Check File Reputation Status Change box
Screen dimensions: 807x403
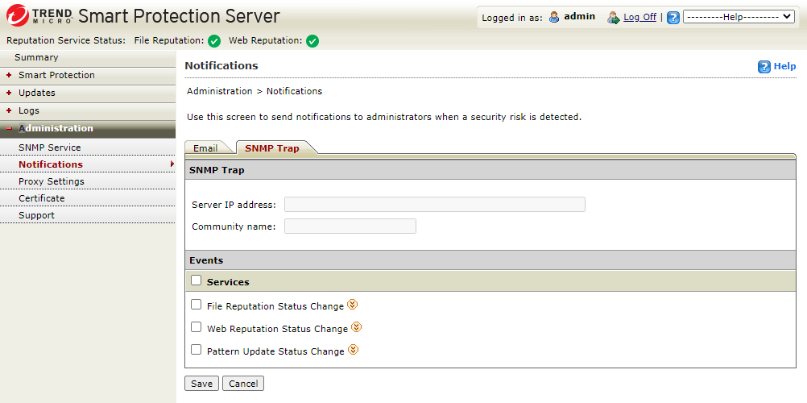[x=196, y=305]
